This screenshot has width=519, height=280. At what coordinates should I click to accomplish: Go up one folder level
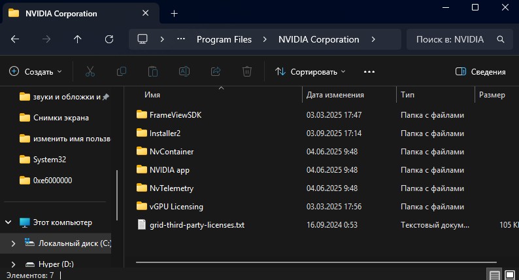click(x=77, y=39)
